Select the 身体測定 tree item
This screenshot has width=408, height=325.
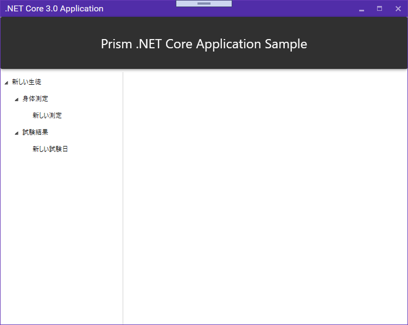[35, 99]
